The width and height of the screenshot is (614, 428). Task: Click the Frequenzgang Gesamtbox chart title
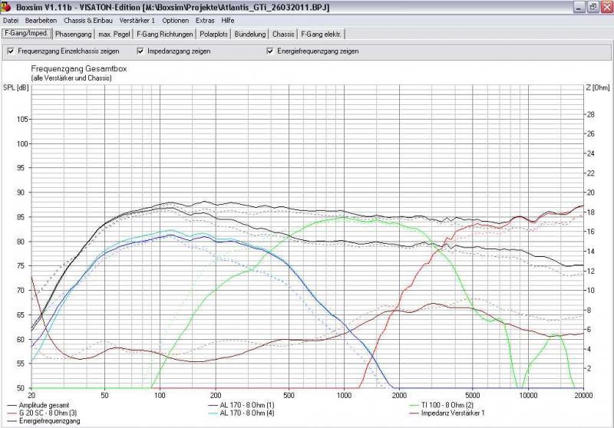tap(79, 69)
